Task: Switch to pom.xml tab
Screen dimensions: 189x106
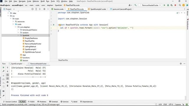Action: point(122,9)
